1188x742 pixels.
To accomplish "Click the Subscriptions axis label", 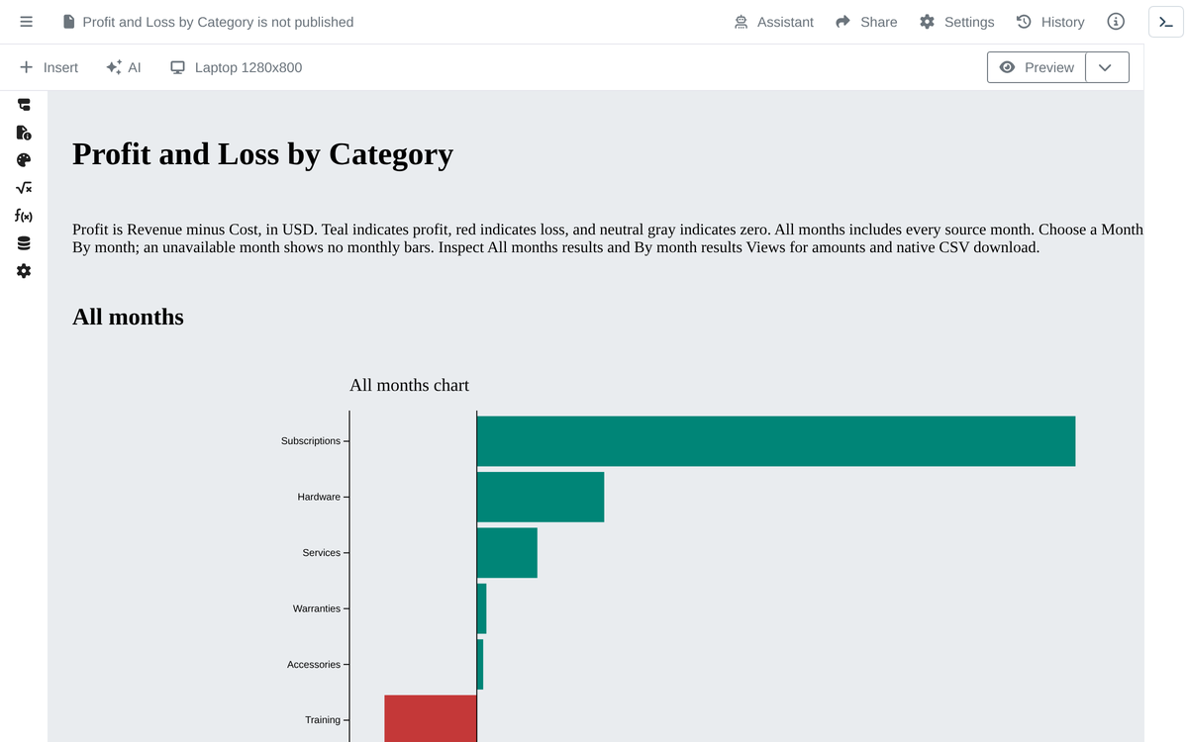I will [311, 441].
